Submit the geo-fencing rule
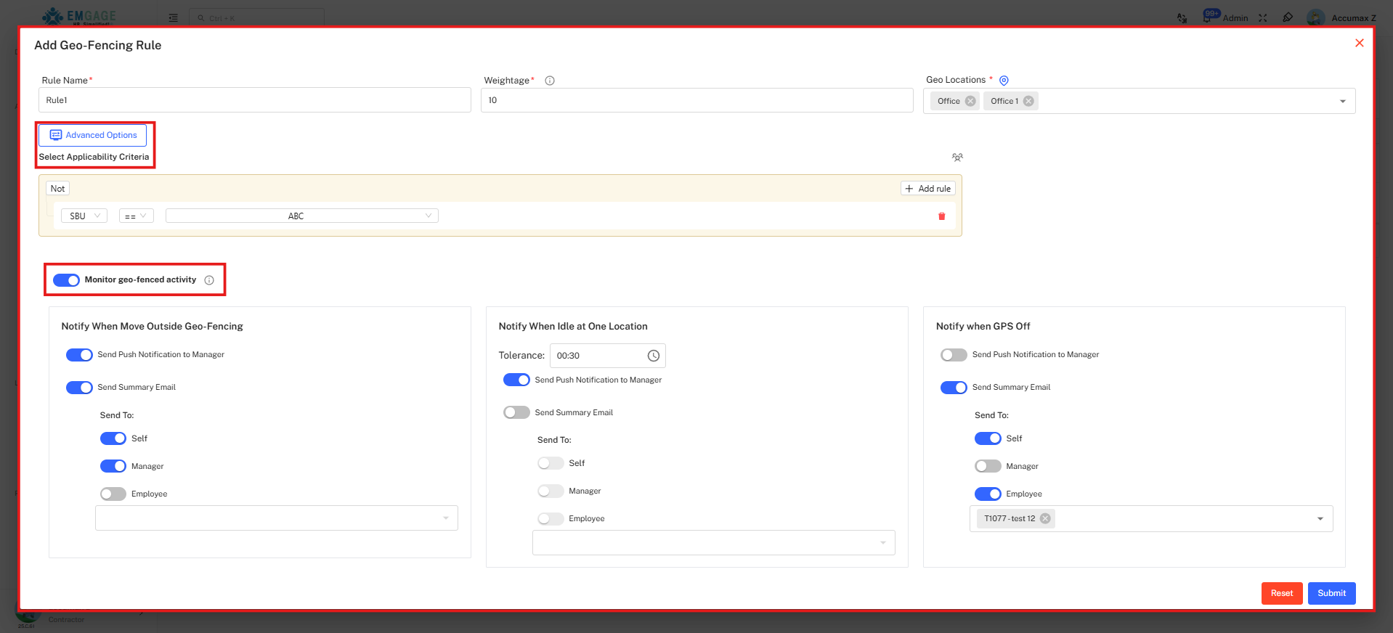 click(x=1331, y=593)
